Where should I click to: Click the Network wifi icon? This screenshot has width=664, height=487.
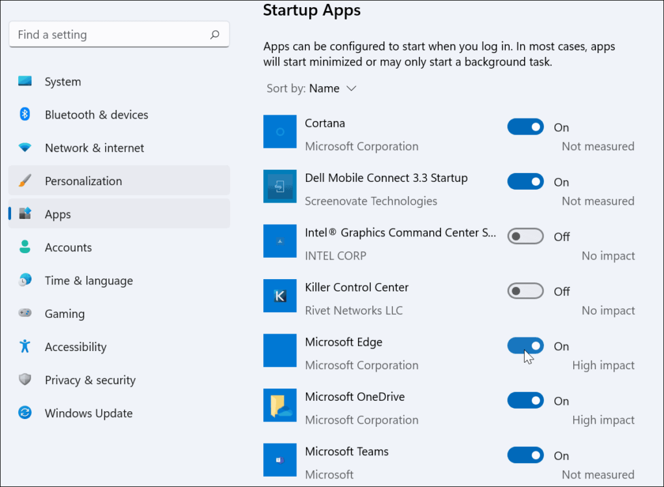pos(25,148)
